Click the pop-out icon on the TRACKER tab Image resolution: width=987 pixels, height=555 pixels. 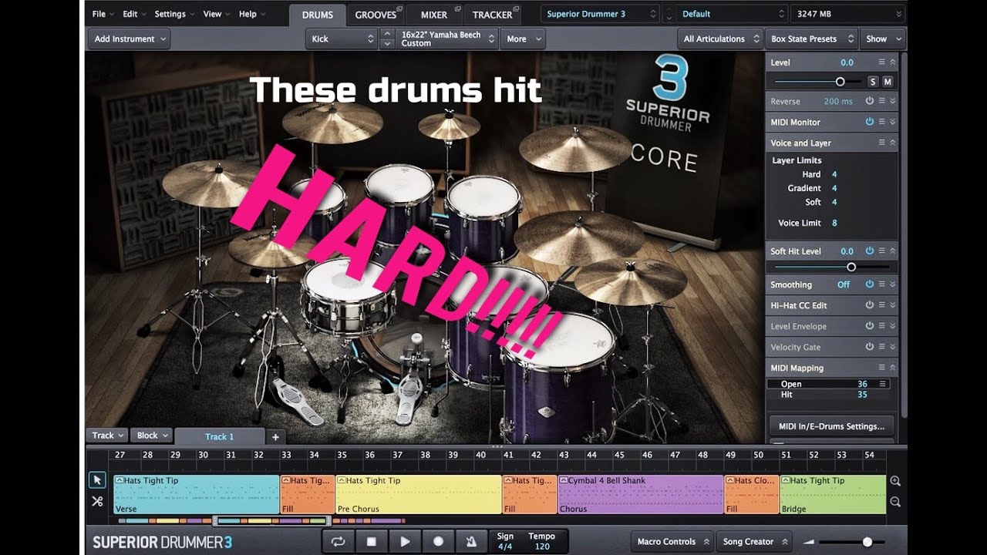(516, 9)
